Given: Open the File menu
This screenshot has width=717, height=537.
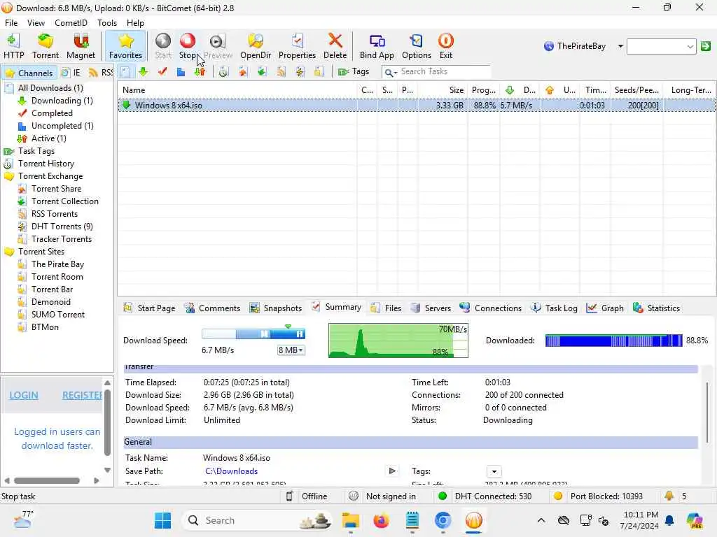Looking at the screenshot, I should click(x=11, y=23).
